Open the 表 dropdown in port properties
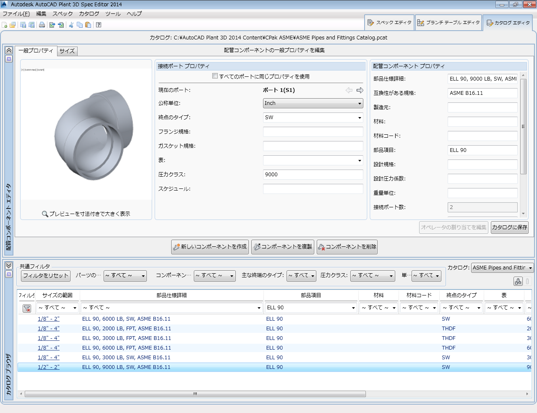Viewport: 537px width, 413px height. 313,160
